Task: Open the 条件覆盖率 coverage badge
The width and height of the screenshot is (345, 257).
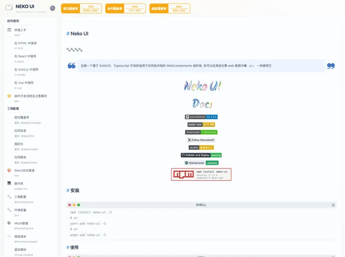Action: click(x=125, y=9)
